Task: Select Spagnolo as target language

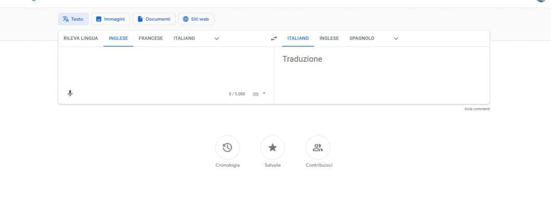Action: click(x=362, y=38)
